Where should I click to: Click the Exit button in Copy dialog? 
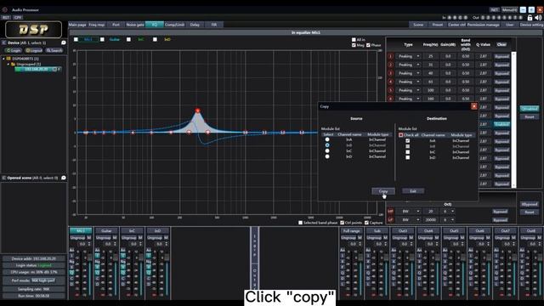[x=413, y=191]
